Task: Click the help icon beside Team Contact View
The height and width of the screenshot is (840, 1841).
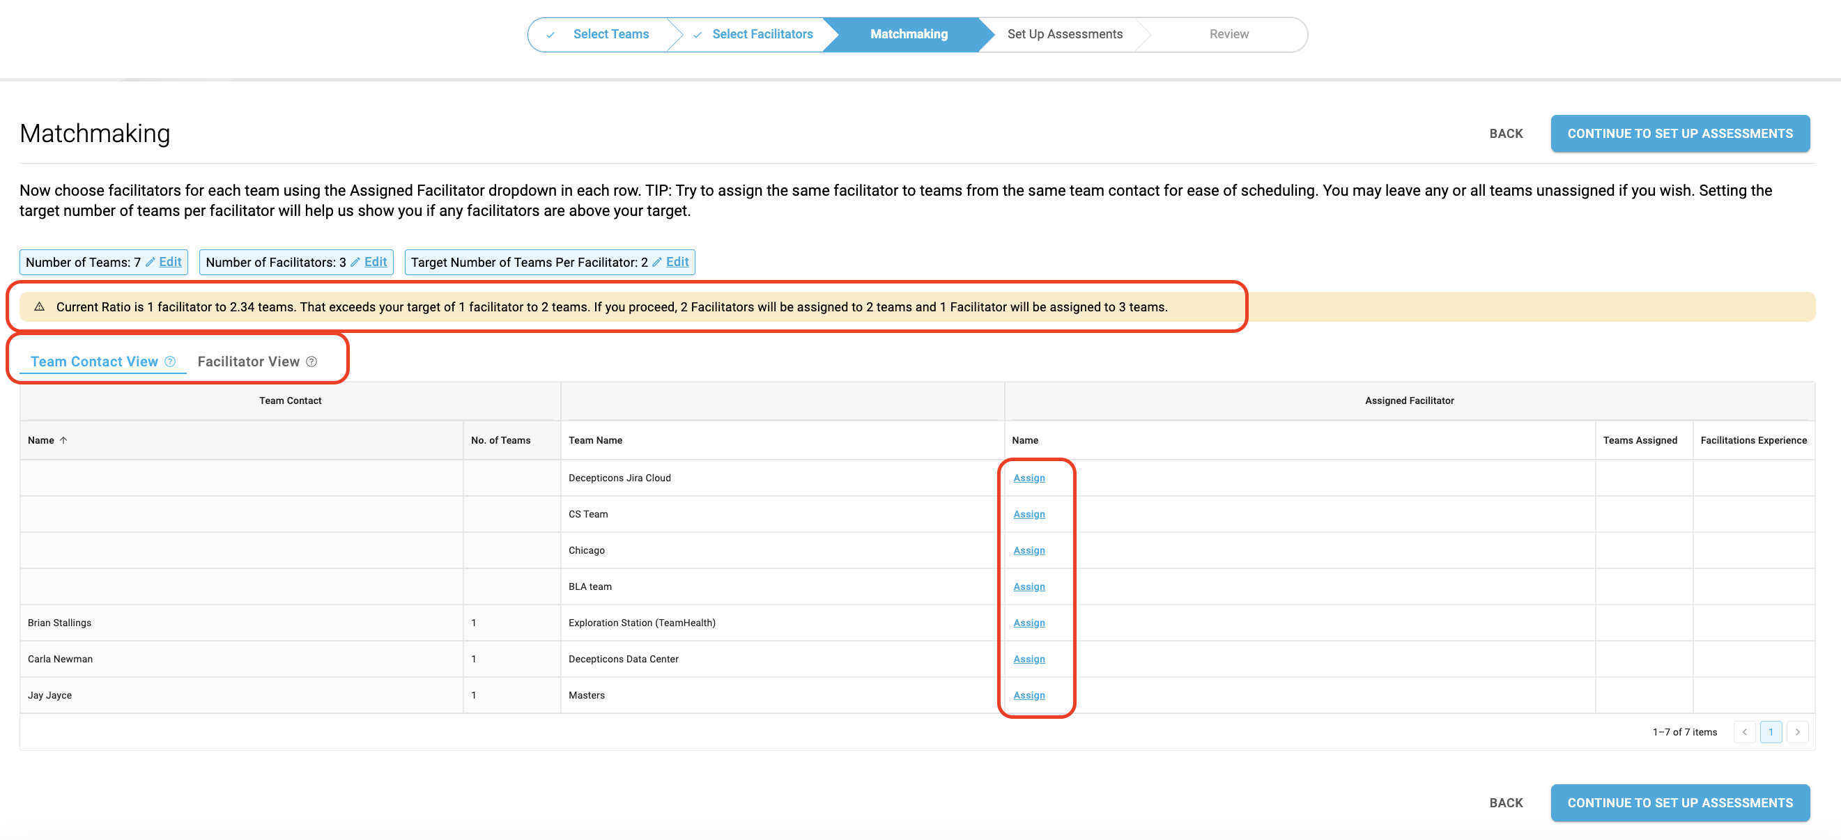Action: pos(170,361)
